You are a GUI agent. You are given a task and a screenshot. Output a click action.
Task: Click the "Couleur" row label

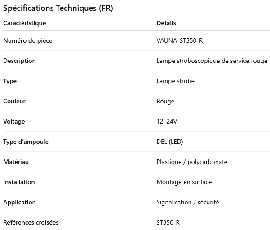pyautogui.click(x=14, y=102)
